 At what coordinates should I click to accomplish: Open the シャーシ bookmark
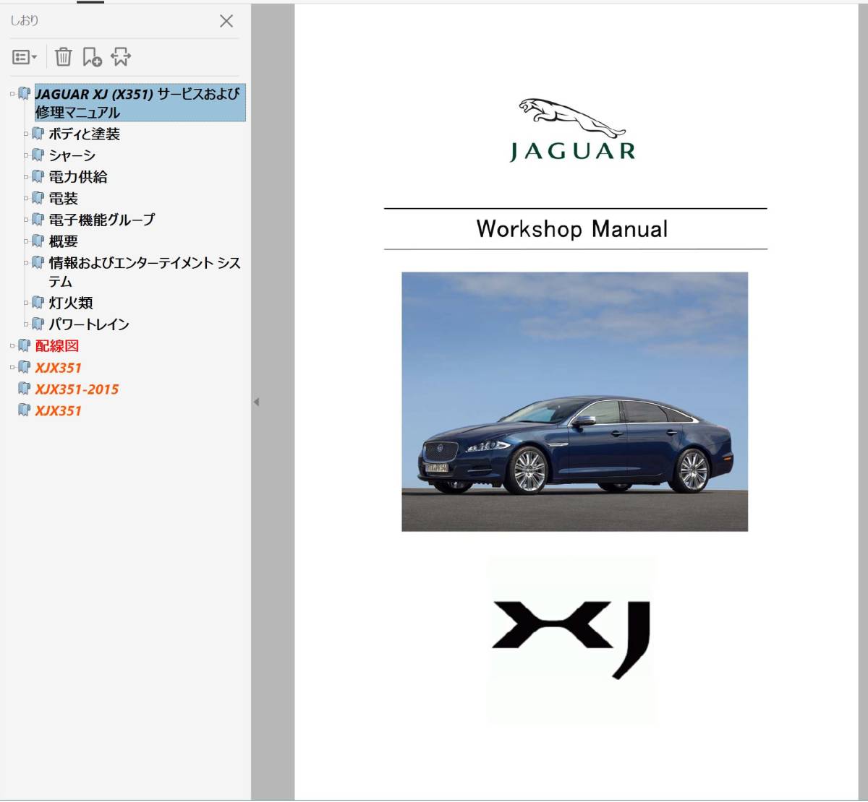72,155
